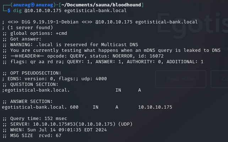Click the dig command word

coord(17,10)
